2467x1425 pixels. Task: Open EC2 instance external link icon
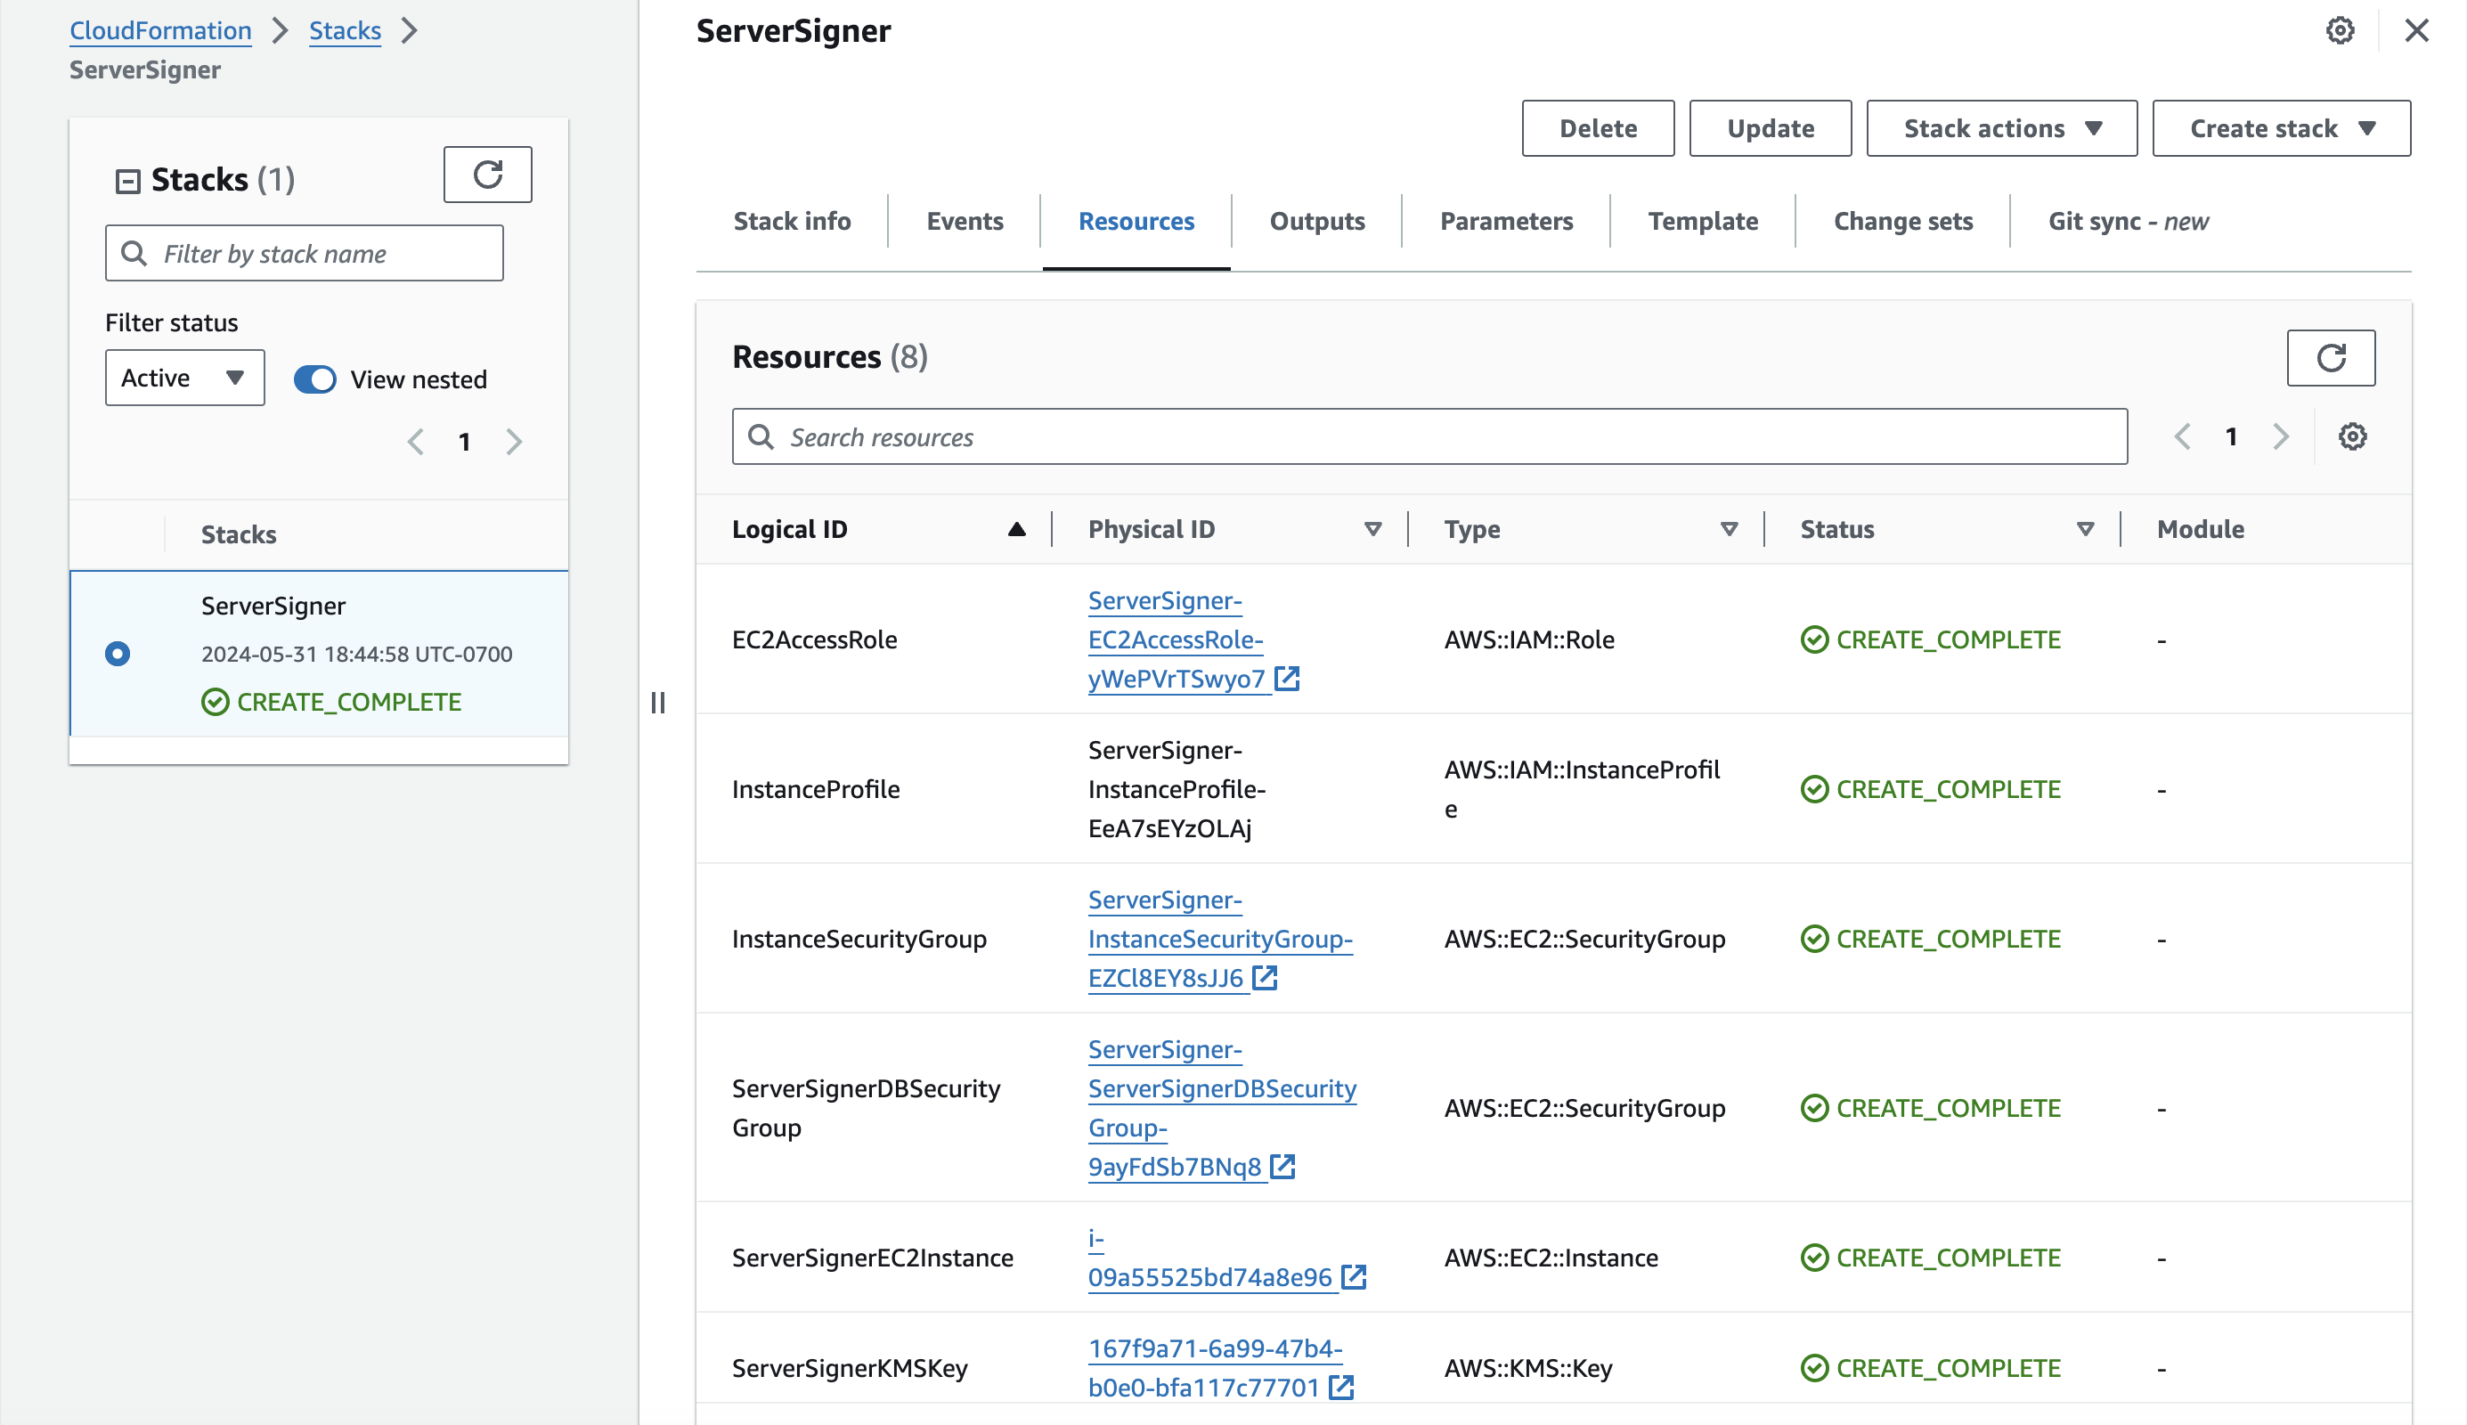click(1354, 1277)
